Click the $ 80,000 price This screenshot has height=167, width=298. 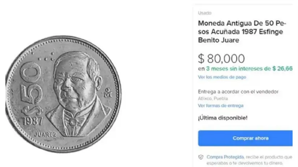(x=221, y=59)
